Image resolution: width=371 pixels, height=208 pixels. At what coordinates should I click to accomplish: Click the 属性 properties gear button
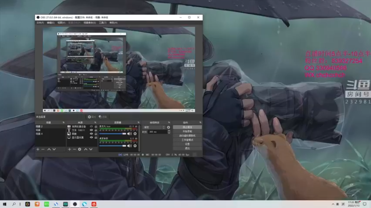pos(92,117)
